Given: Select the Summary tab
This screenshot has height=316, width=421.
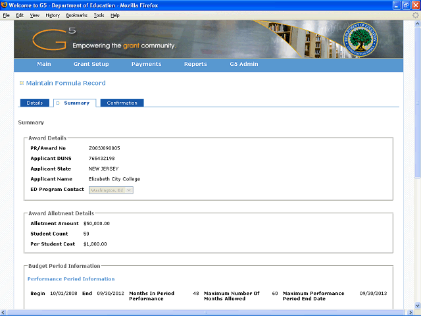Looking at the screenshot, I should 74,103.
